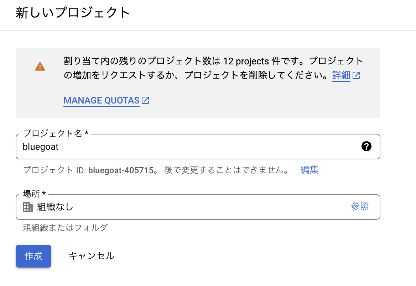Open the MANAGE QUOTAS page
This screenshot has height=286, width=416.
click(x=102, y=100)
